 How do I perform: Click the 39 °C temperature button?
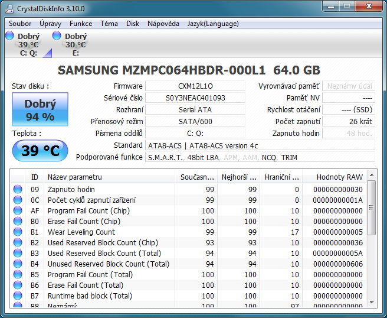(40, 151)
